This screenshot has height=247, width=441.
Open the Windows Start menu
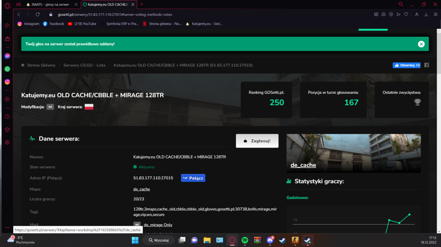pyautogui.click(x=135, y=240)
